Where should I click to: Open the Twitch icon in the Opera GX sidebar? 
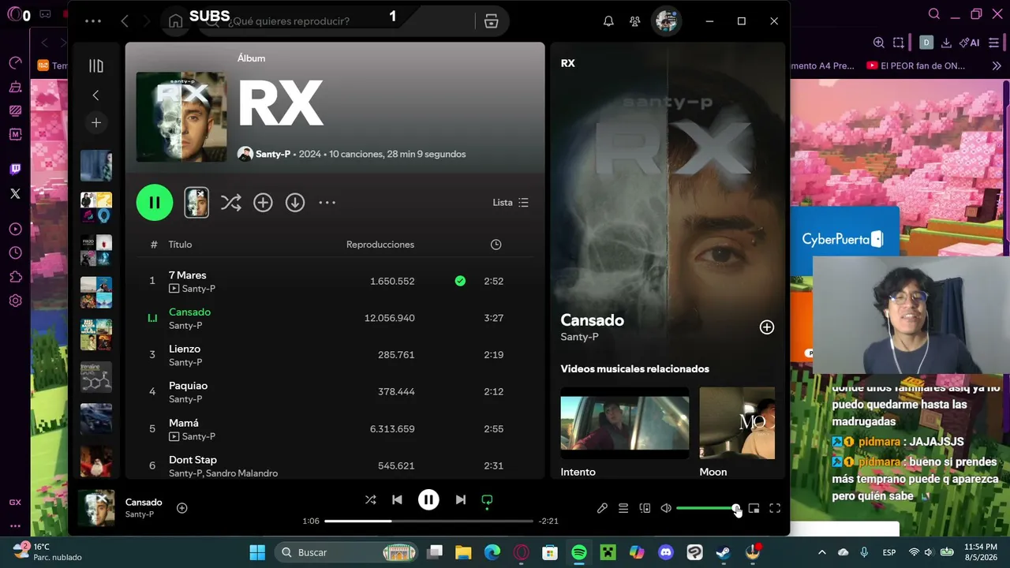pyautogui.click(x=15, y=169)
